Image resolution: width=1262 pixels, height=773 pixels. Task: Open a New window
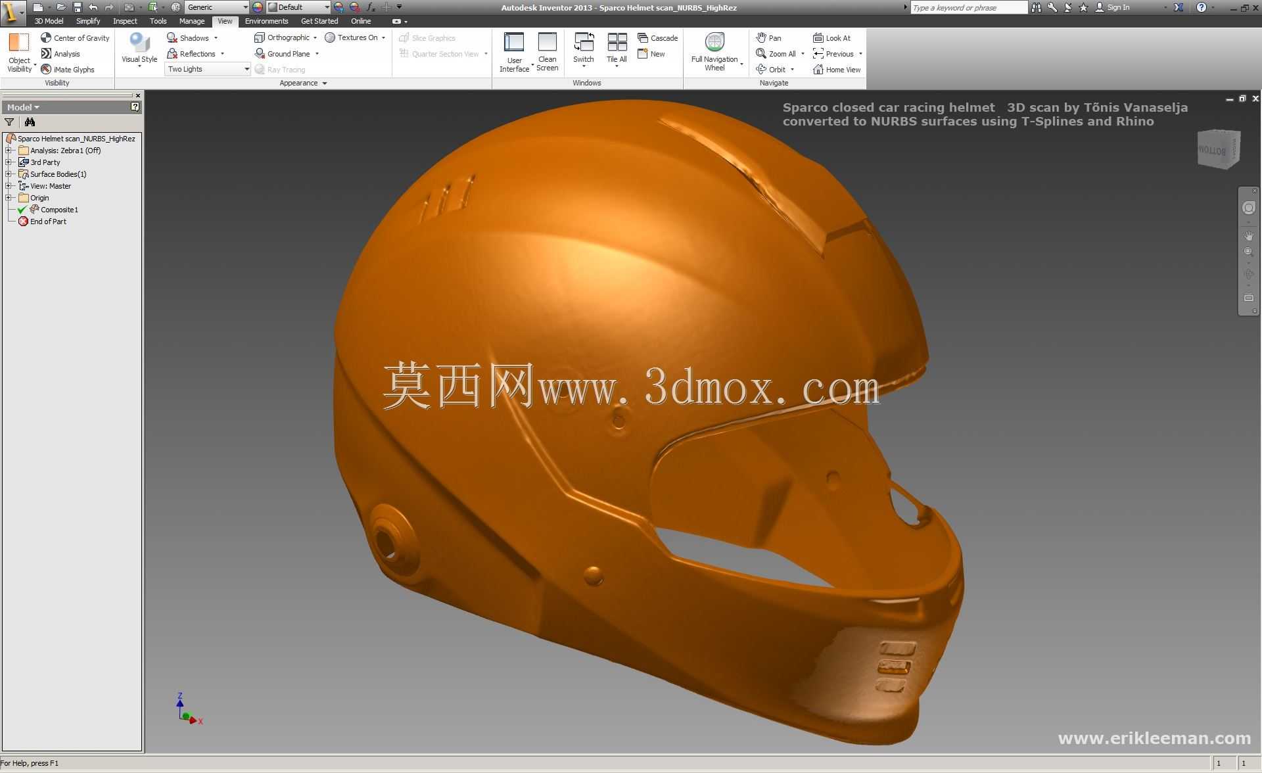pos(651,54)
